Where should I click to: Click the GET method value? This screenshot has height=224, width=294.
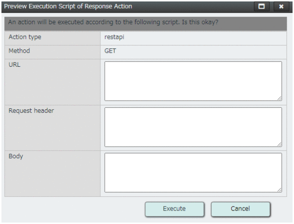pyautogui.click(x=110, y=51)
